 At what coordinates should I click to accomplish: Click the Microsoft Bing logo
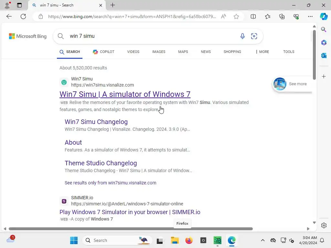(x=28, y=36)
